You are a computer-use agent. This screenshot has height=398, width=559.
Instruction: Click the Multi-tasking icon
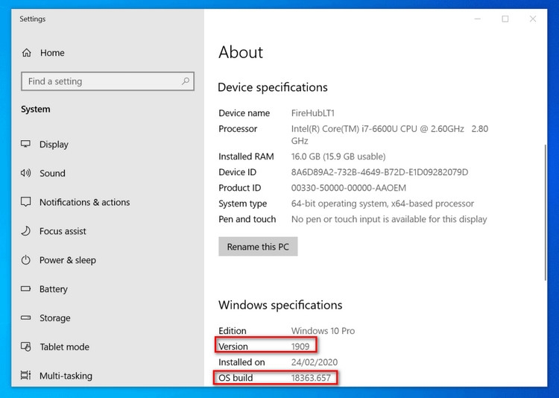(25, 376)
